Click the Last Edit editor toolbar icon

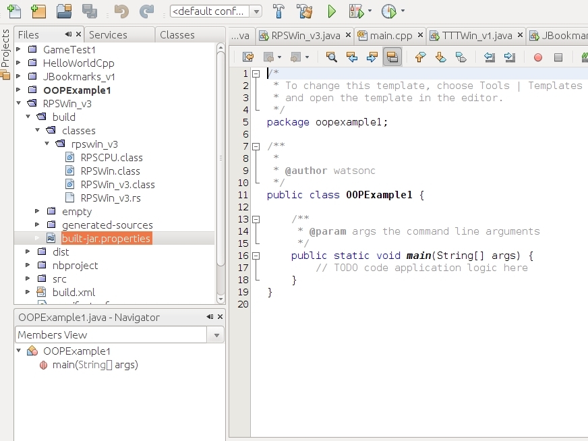click(248, 57)
